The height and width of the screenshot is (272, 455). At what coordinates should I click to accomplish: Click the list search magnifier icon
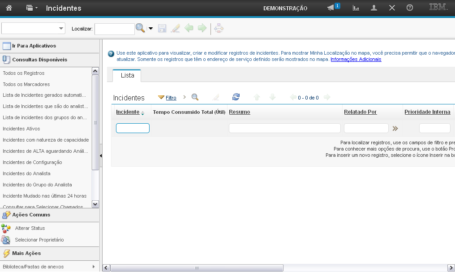point(195,97)
